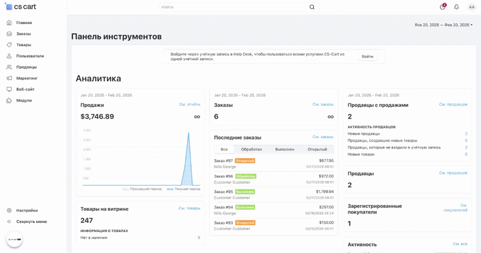Image resolution: width=481 pixels, height=253 pixels.
Task: Show the Открытый orders tab
Action: click(317, 149)
